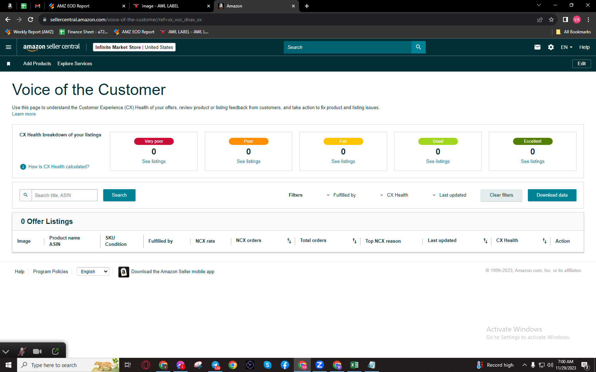The image size is (596, 372).
Task: Open AWL LABEL bookmark
Action: click(x=184, y=32)
